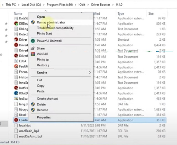The image size is (177, 145).
Task: Open chevron after IObit in address bar
Action: tap(85, 5)
